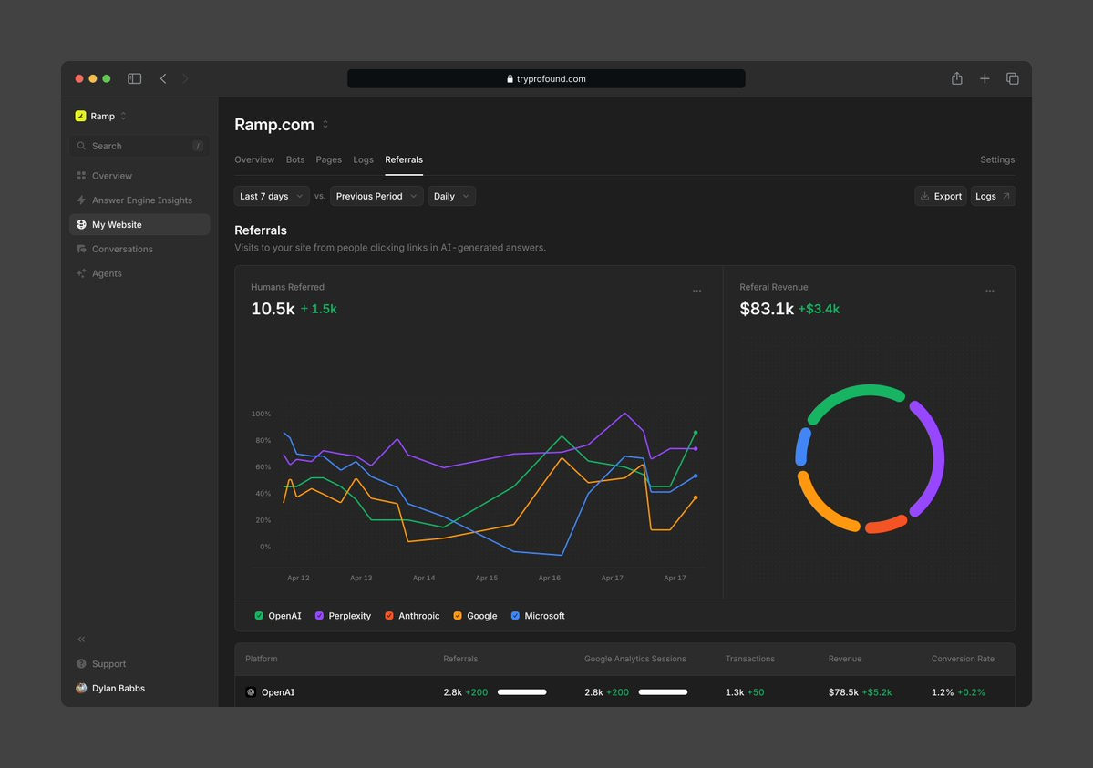Toggle the Perplexity legend checkbox

[319, 615]
